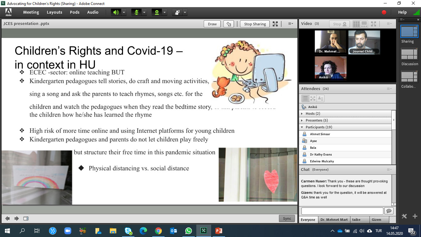Image resolution: width=421 pixels, height=237 pixels.
Task: Click the red recording indicator
Action: pos(384,12)
